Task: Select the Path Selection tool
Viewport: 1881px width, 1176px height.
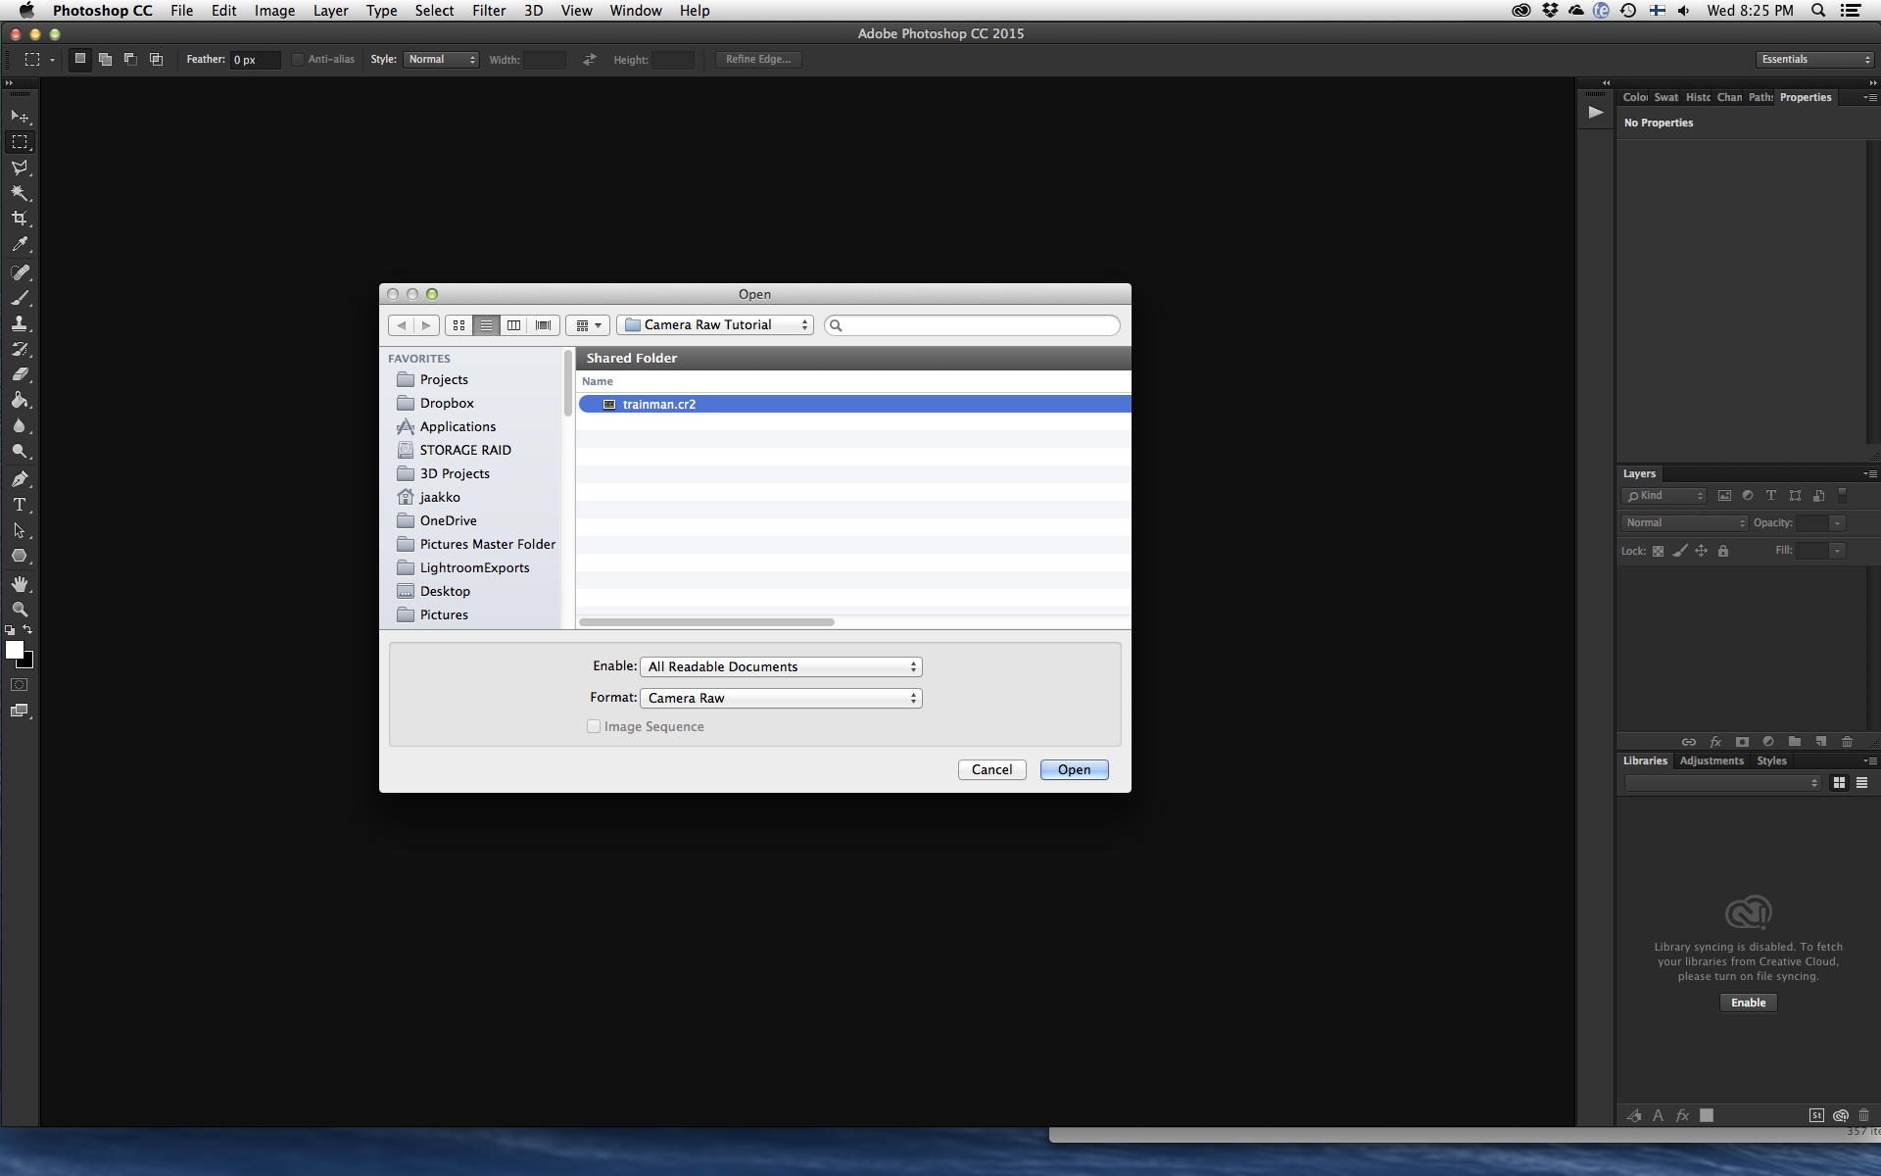Action: coord(20,530)
